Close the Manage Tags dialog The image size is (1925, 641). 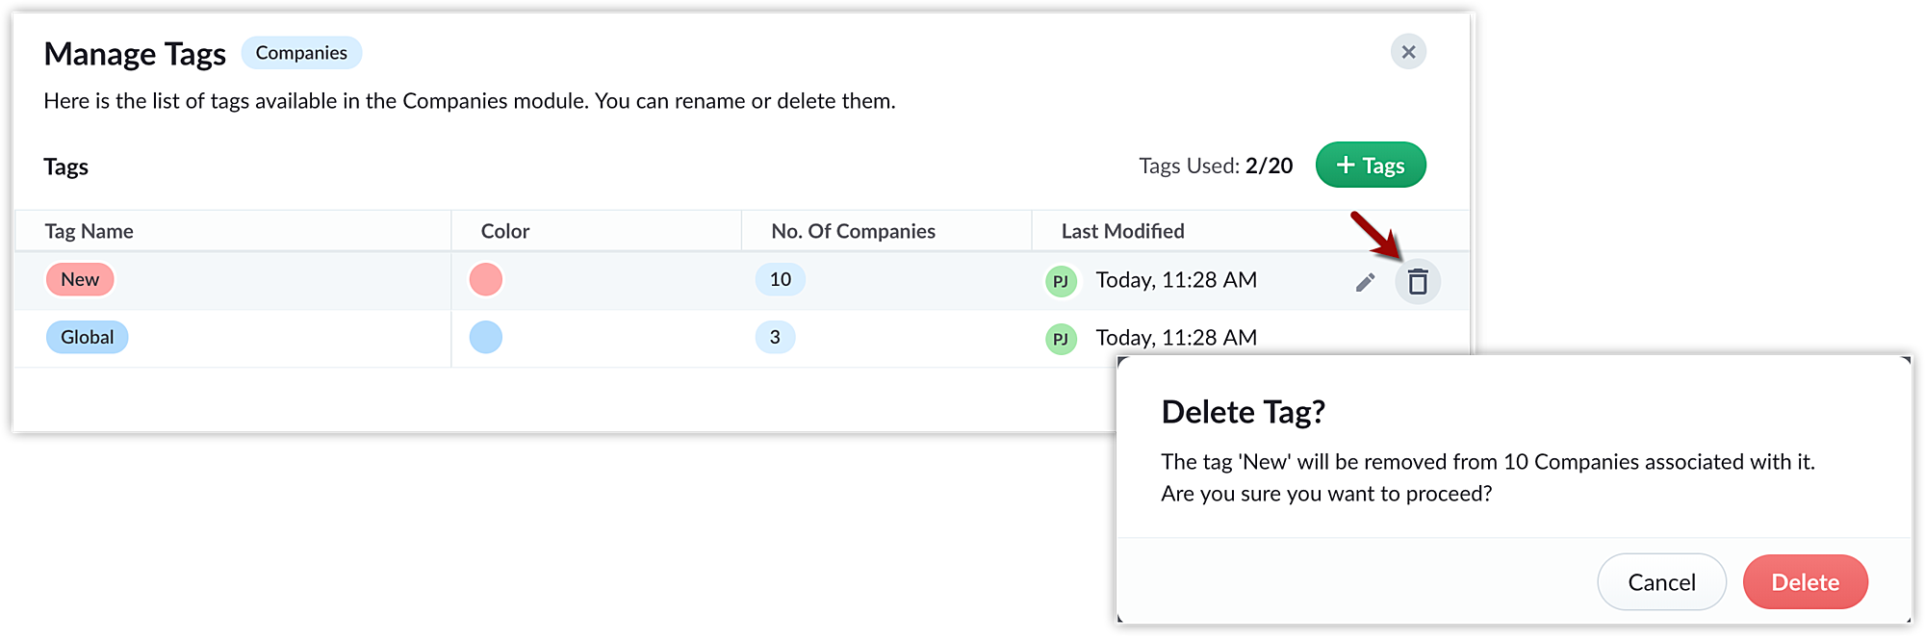[x=1408, y=52]
